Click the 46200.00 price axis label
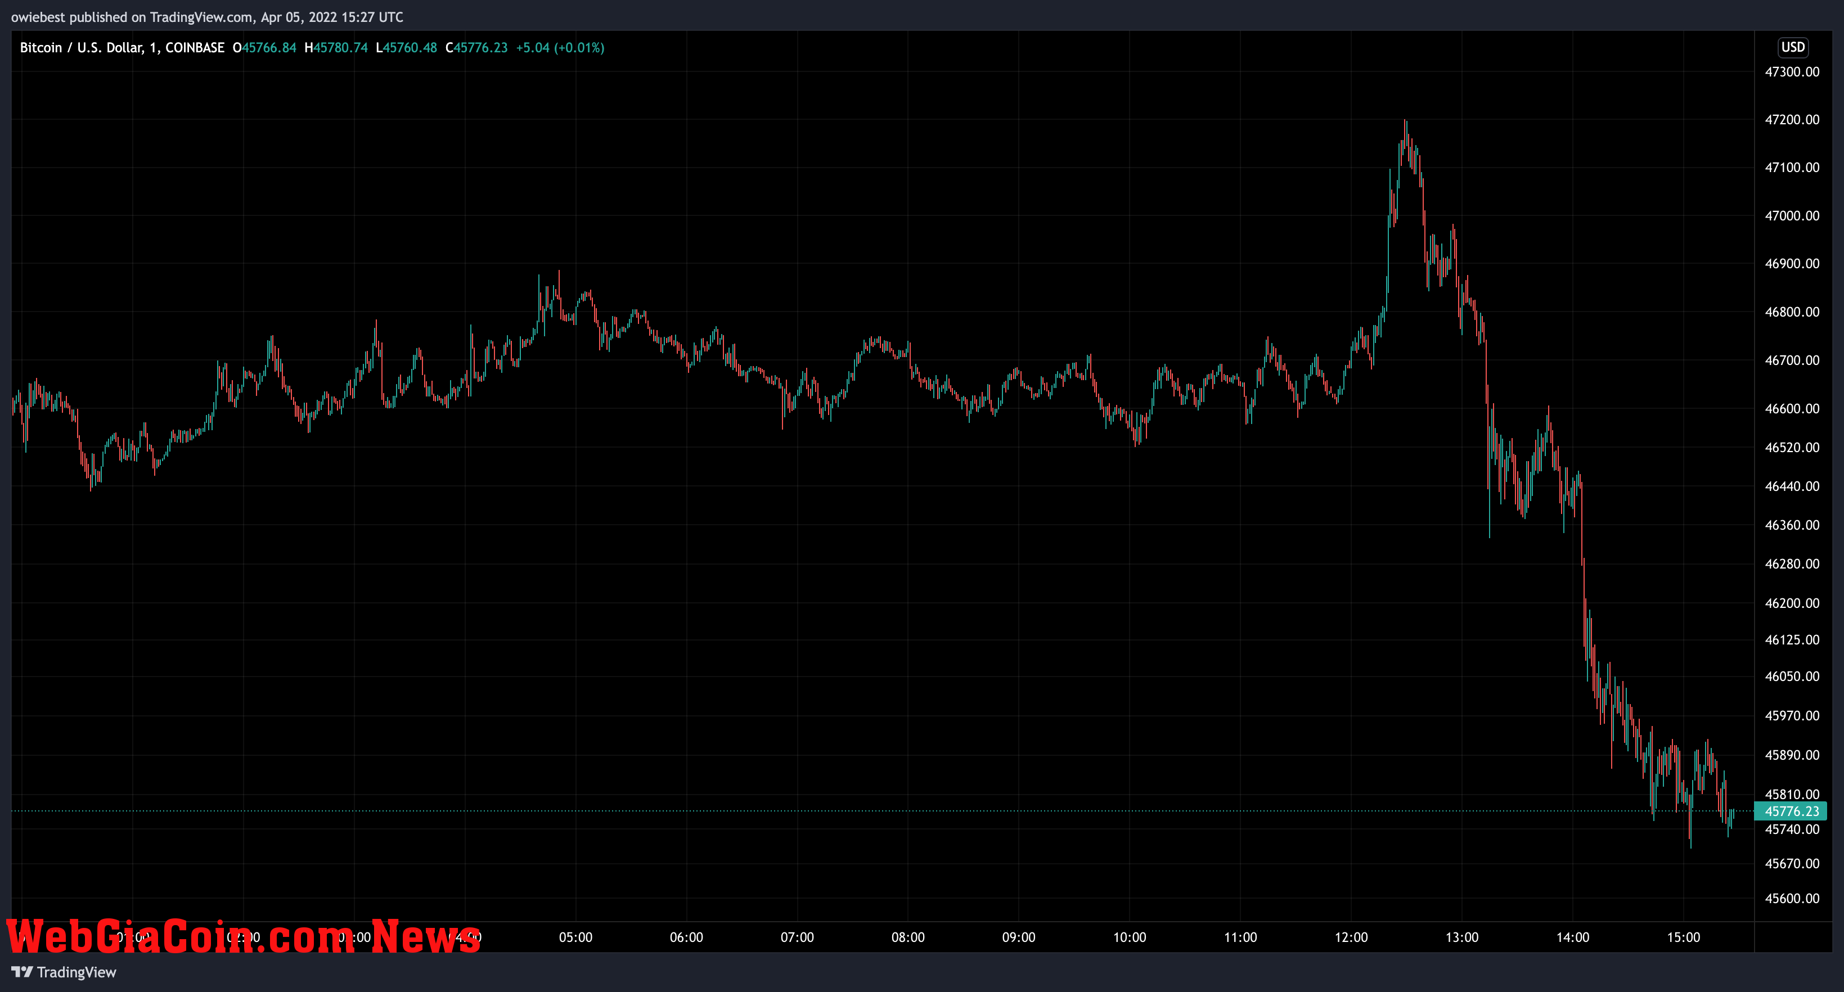The width and height of the screenshot is (1844, 992). [x=1792, y=603]
